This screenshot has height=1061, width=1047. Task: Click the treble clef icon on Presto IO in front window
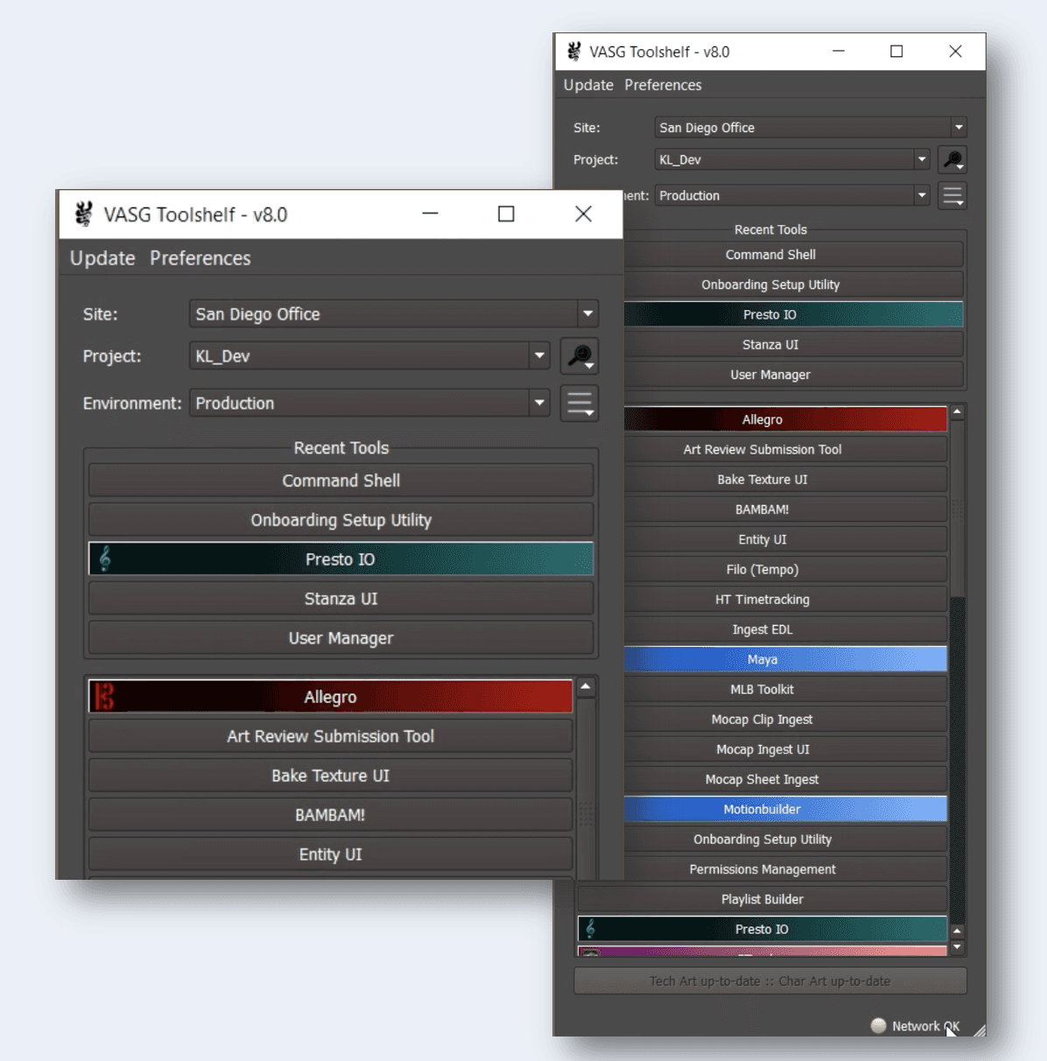[x=105, y=559]
